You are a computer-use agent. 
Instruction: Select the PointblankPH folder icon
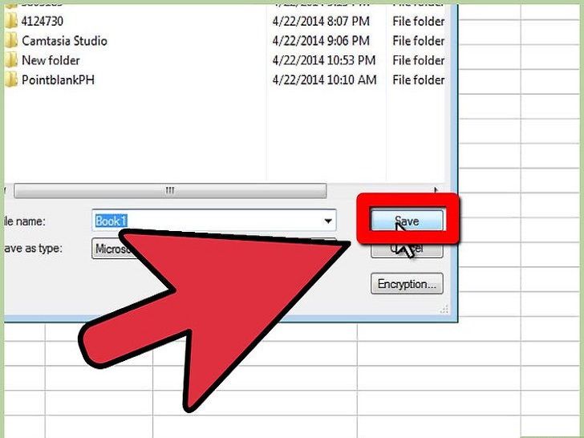pos(11,79)
